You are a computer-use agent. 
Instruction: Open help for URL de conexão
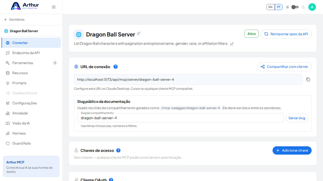[116, 67]
